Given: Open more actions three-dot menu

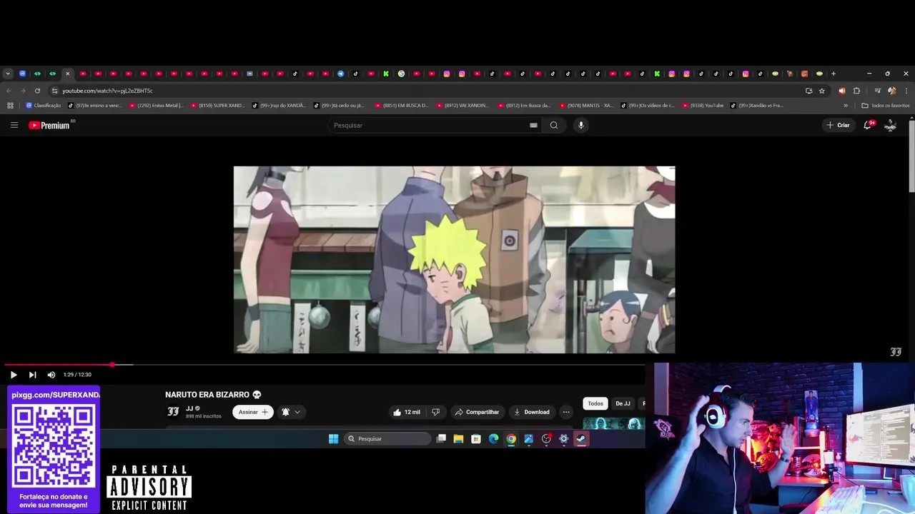Looking at the screenshot, I should point(566,412).
